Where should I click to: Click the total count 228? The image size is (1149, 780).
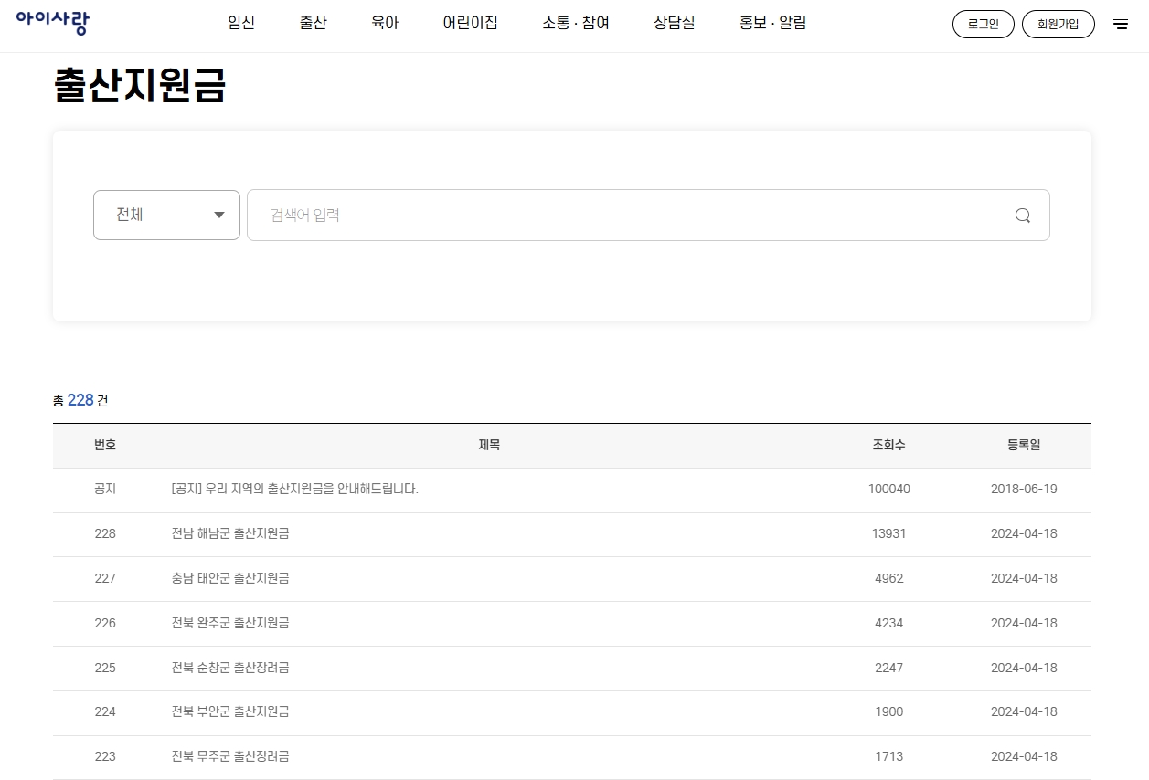[x=80, y=400]
